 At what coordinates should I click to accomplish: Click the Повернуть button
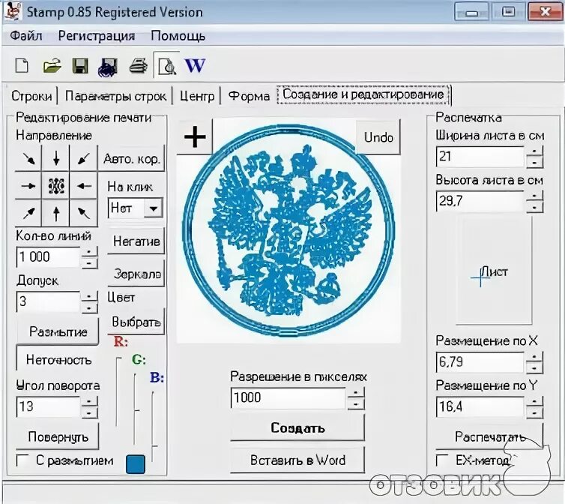(x=58, y=436)
